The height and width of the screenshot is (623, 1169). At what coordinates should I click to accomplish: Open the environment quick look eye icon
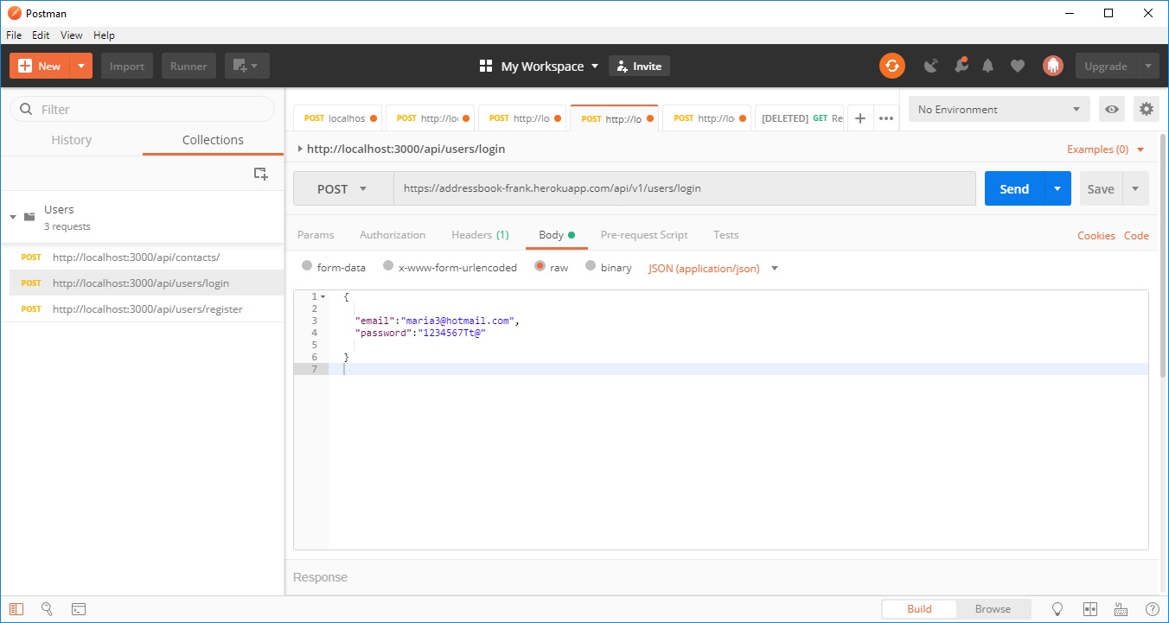click(1112, 109)
